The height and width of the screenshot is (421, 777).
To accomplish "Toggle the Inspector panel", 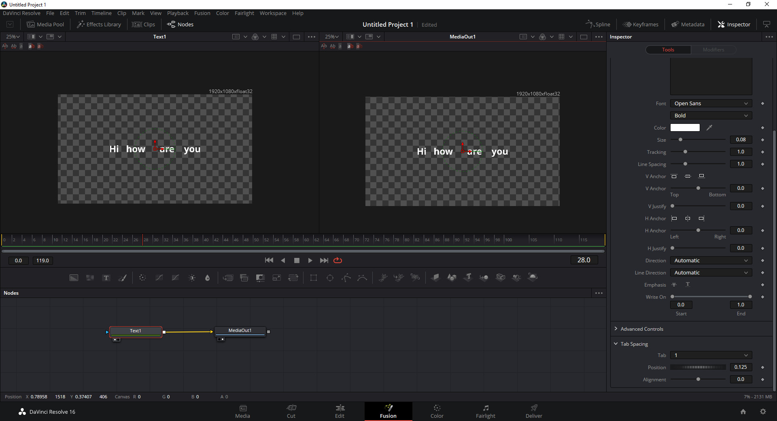I will click(x=734, y=24).
